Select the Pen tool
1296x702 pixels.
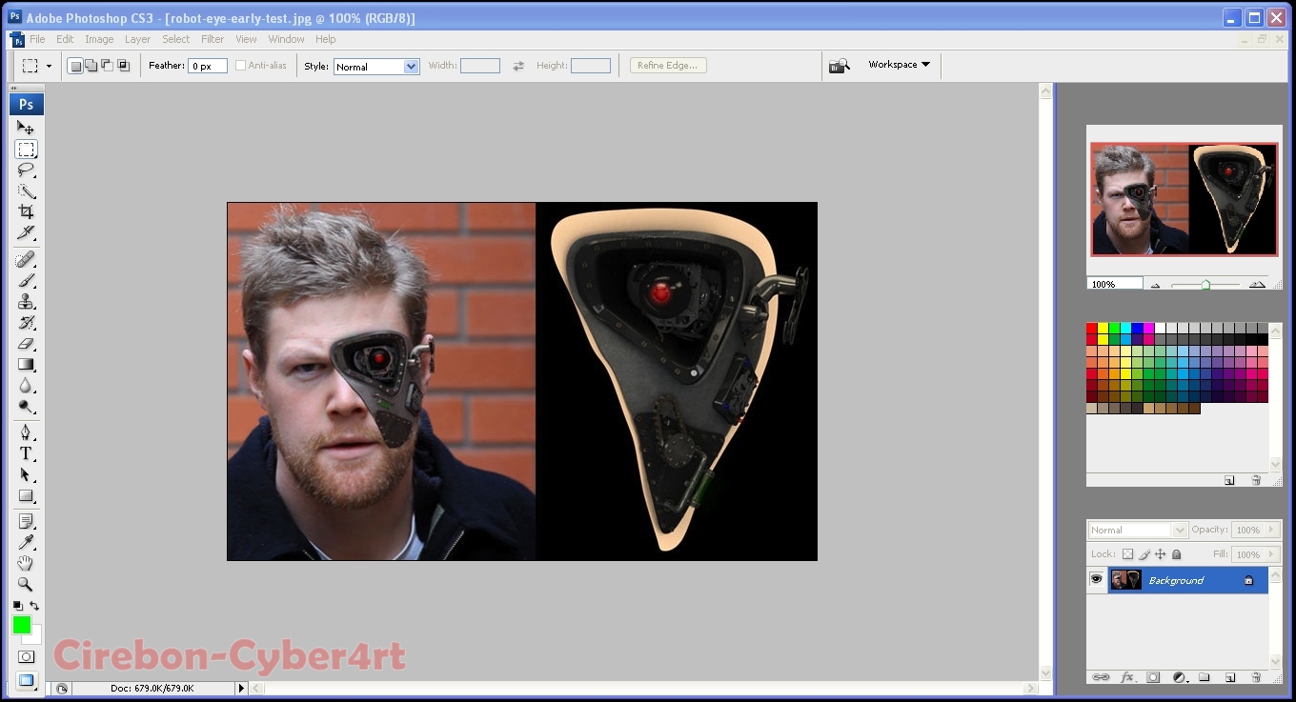(26, 433)
